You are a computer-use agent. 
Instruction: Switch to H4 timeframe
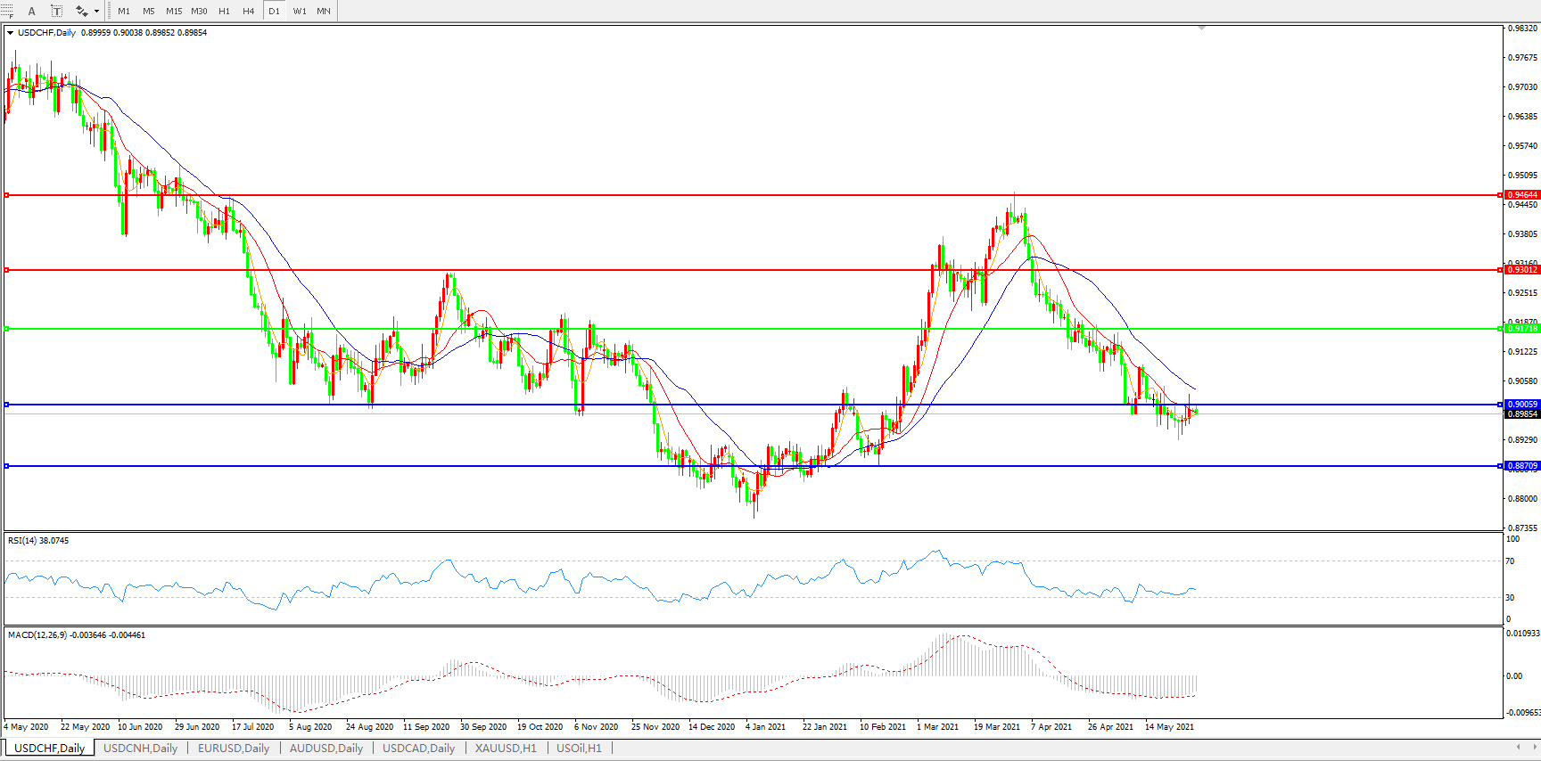pos(249,11)
